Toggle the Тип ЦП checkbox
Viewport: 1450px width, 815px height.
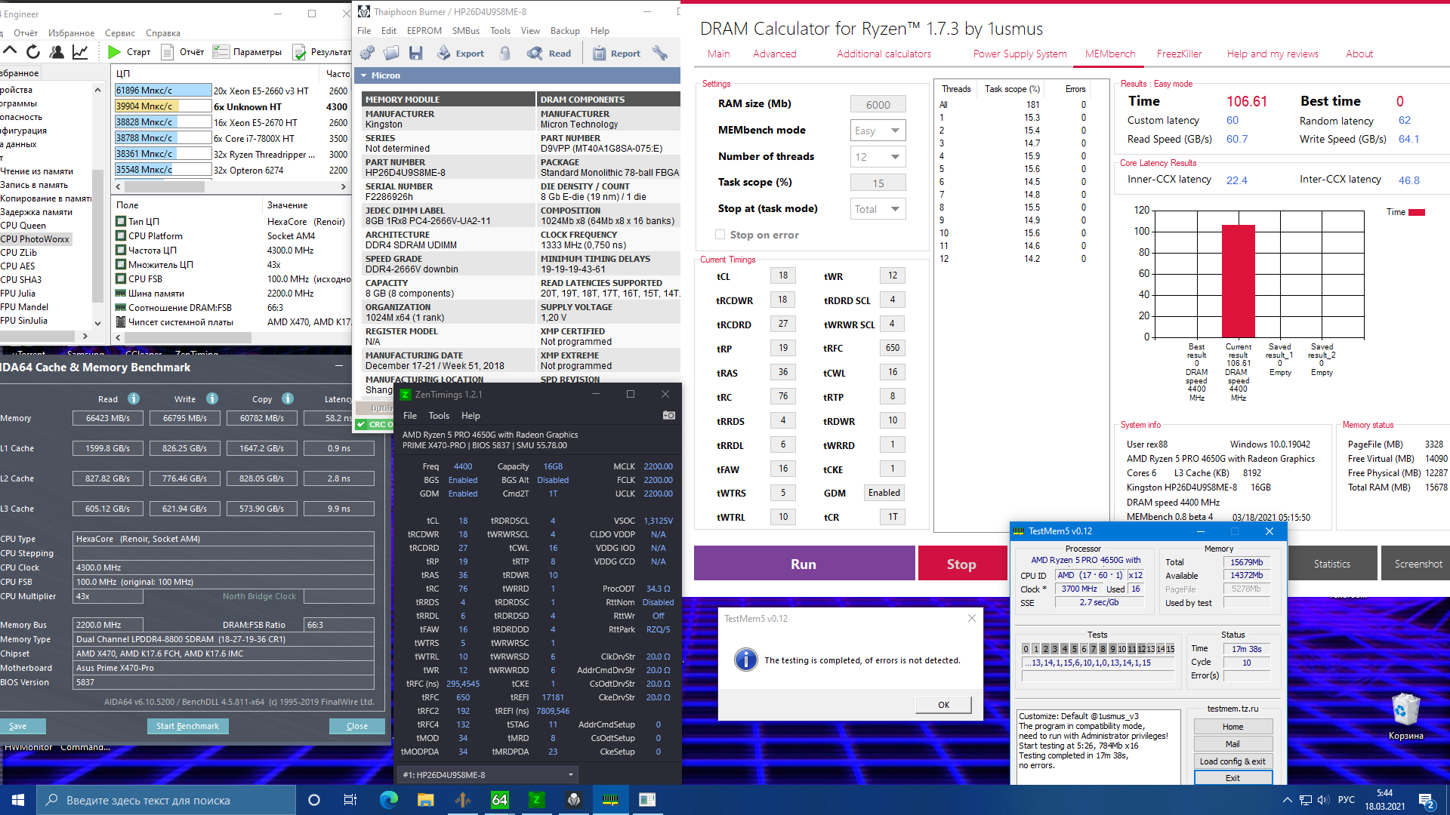click(x=121, y=222)
